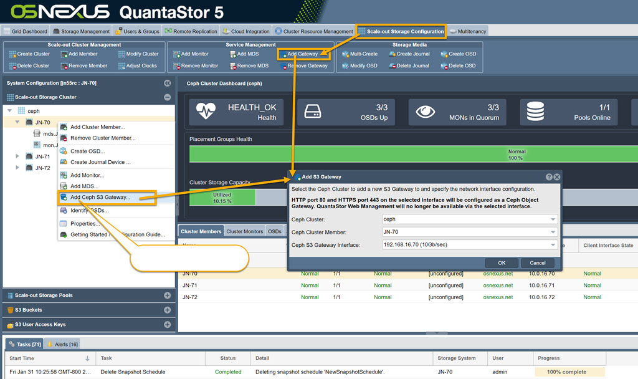Switch to Storage Management tab

click(x=82, y=31)
